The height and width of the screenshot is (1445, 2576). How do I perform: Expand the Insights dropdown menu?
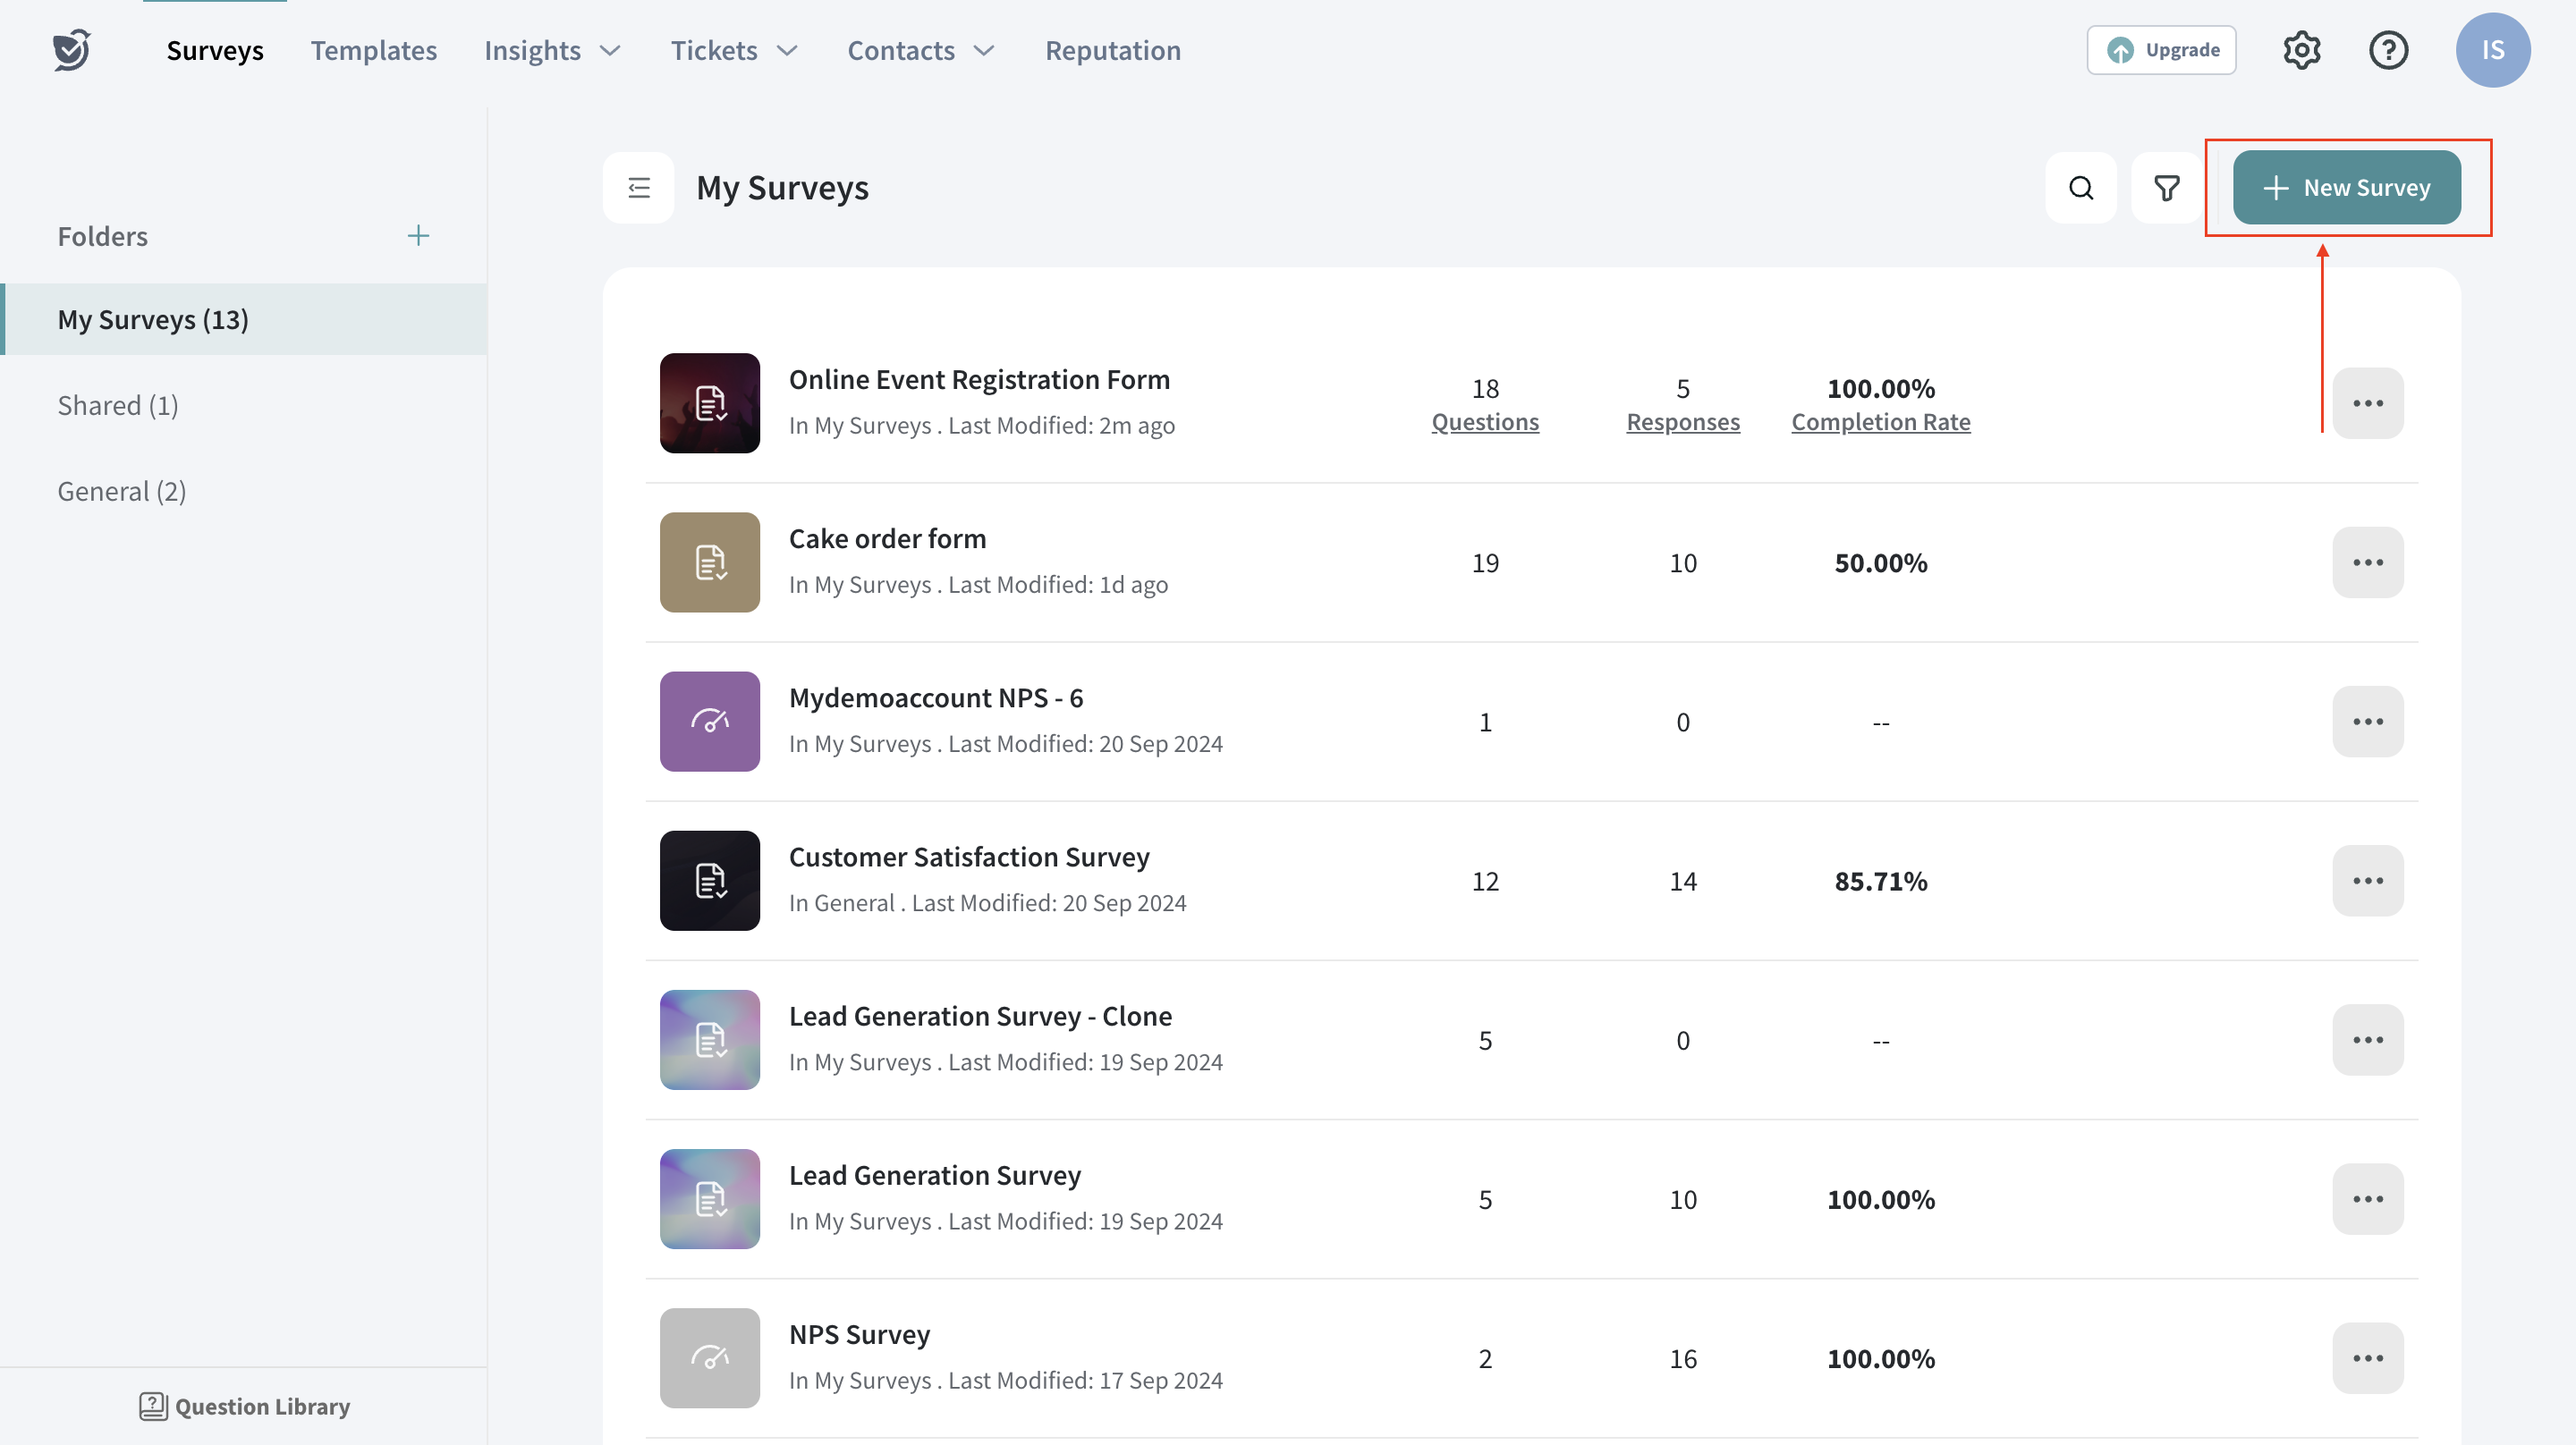pyautogui.click(x=552, y=50)
